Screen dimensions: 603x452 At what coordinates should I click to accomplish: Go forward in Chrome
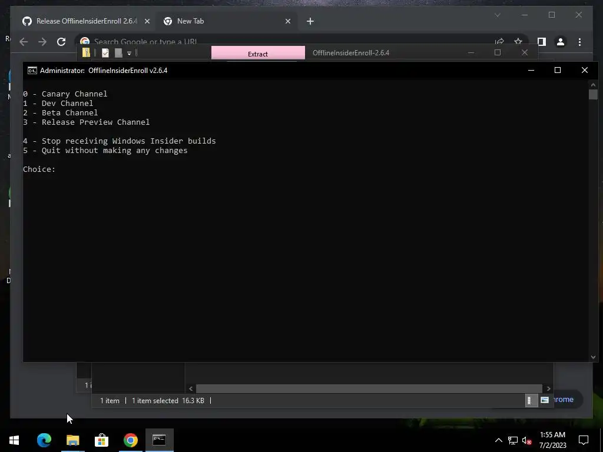point(42,42)
